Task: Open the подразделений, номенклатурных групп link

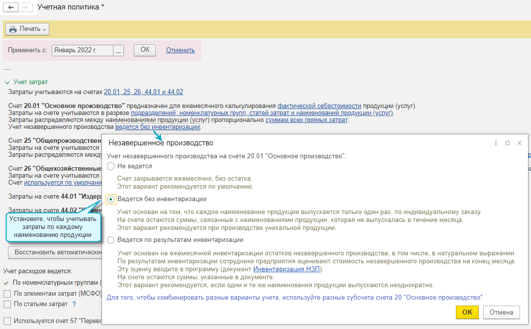Action: [262, 113]
